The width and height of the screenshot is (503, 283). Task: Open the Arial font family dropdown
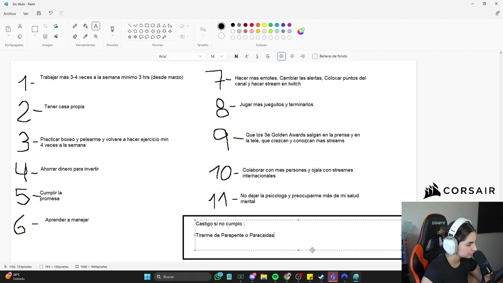coord(180,56)
